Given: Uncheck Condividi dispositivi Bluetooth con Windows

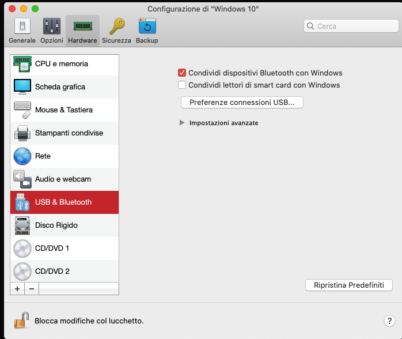Looking at the screenshot, I should 182,73.
